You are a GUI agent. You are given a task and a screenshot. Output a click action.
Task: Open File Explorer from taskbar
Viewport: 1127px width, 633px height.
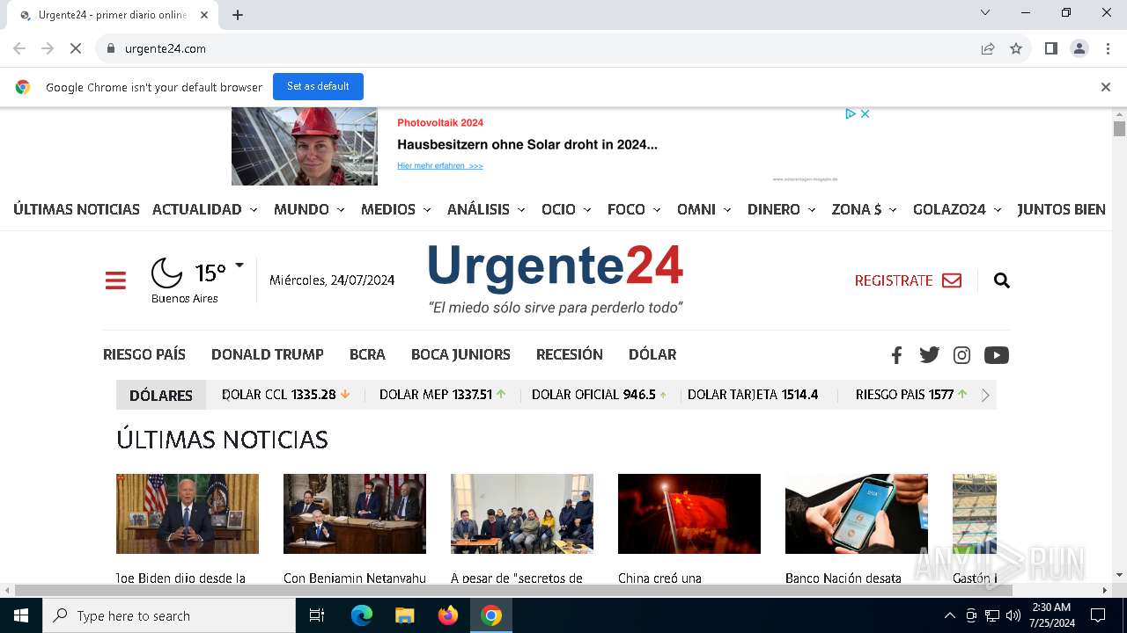click(x=404, y=615)
